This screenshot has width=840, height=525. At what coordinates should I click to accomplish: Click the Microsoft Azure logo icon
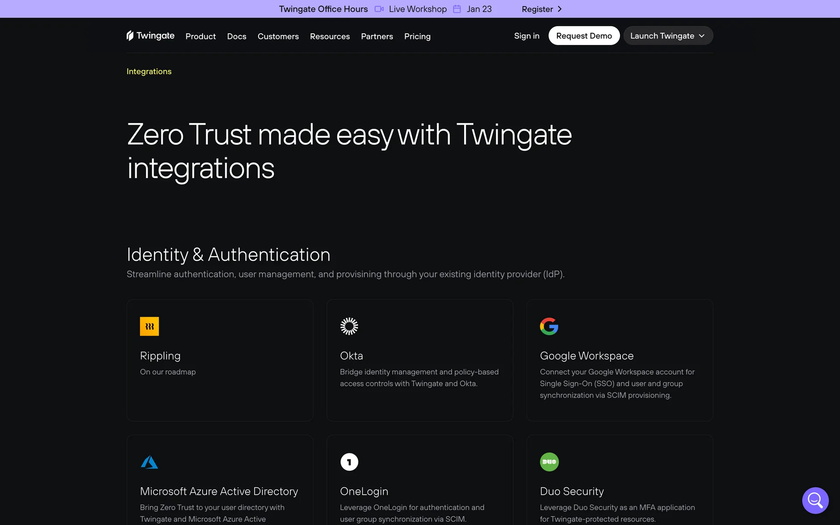[x=149, y=462]
